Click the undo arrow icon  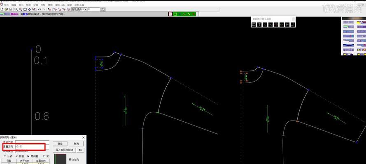coord(40,9)
